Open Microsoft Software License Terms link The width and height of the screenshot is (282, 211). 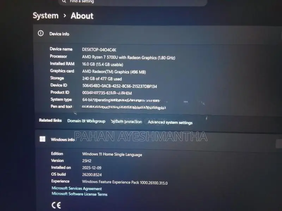(80, 194)
